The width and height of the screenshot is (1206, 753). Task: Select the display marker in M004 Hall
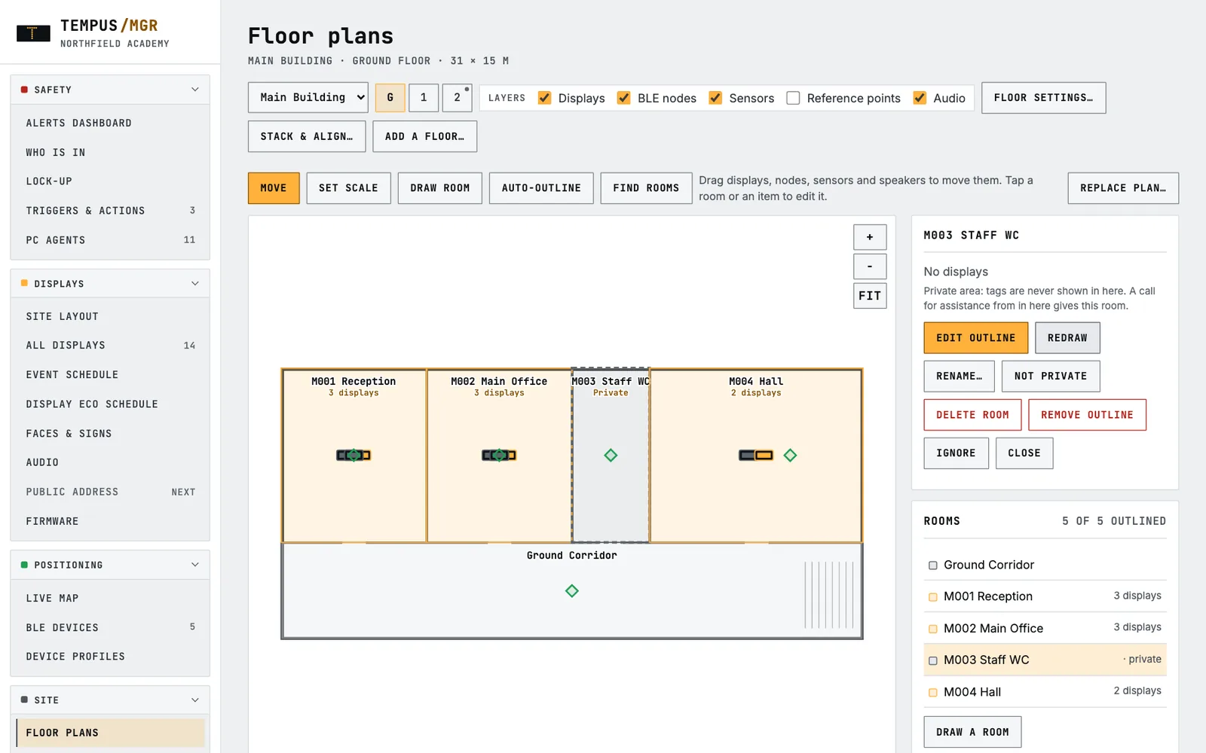click(x=756, y=455)
